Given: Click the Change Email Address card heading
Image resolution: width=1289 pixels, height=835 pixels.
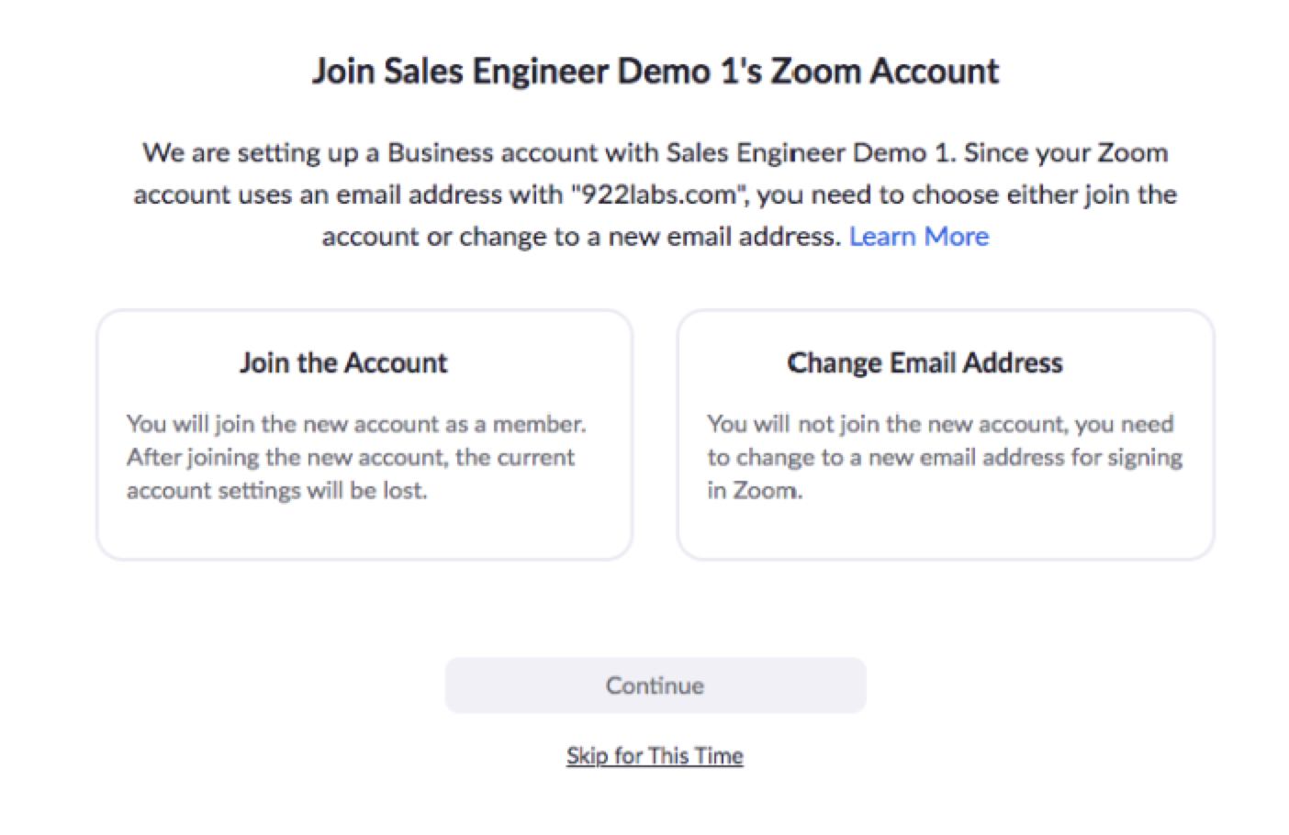Looking at the screenshot, I should [x=925, y=362].
